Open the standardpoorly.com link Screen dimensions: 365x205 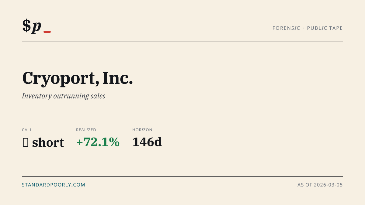54,185
